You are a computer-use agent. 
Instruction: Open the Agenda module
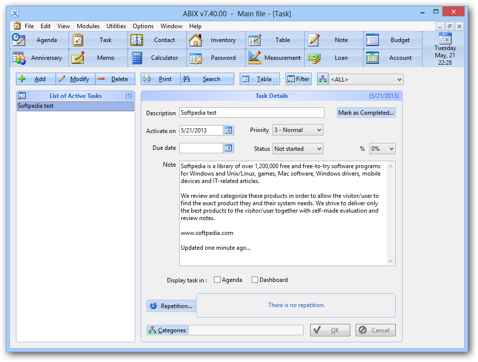pyautogui.click(x=39, y=40)
